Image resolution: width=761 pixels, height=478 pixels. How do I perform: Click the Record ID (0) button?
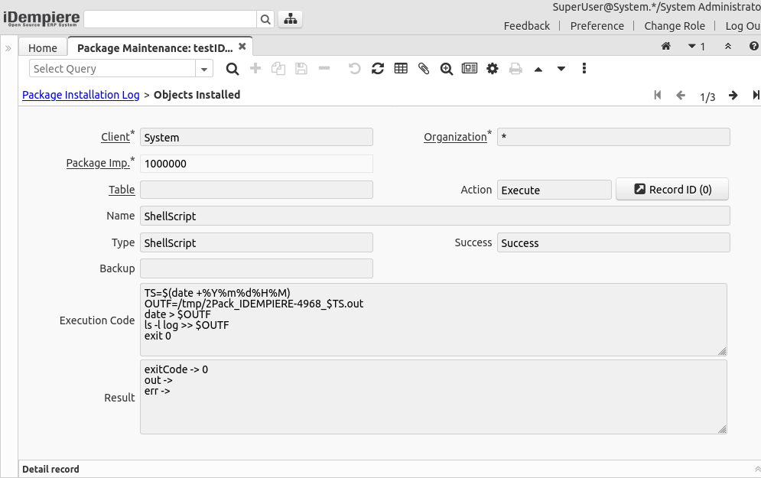(x=672, y=189)
